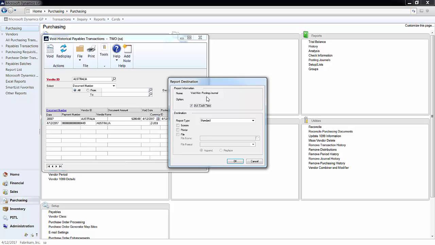Open the Report Type Standard dropdown
The image size is (435, 245).
[253, 120]
